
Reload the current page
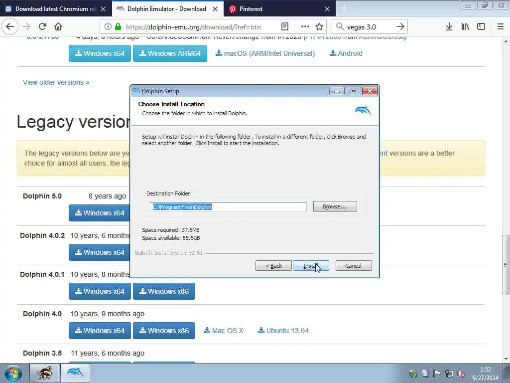tap(42, 27)
